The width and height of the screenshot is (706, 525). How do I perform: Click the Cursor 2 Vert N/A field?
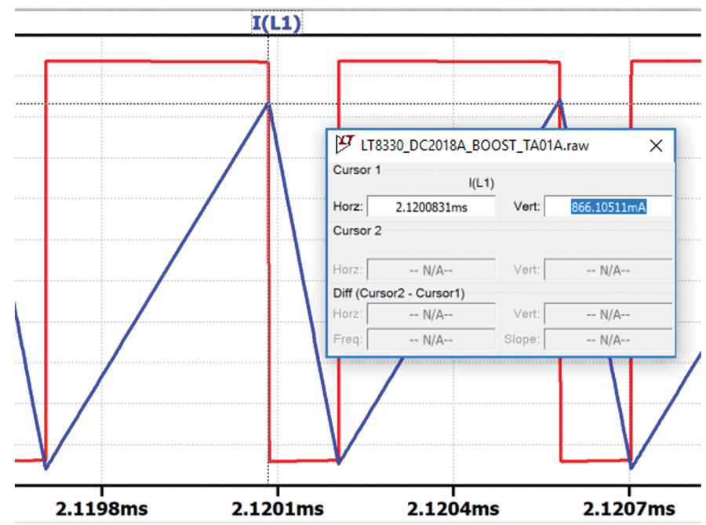tap(608, 270)
